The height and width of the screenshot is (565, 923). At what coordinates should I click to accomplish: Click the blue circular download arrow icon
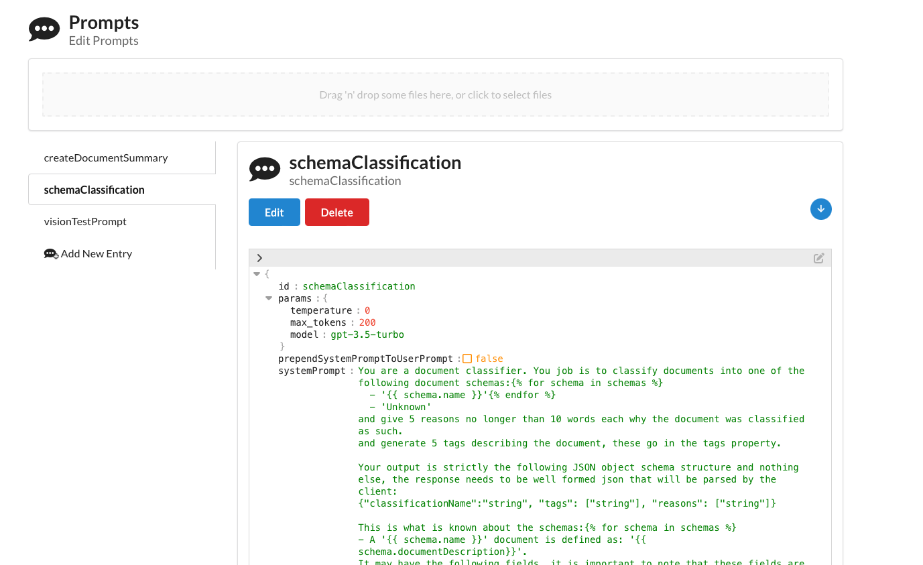point(821,209)
